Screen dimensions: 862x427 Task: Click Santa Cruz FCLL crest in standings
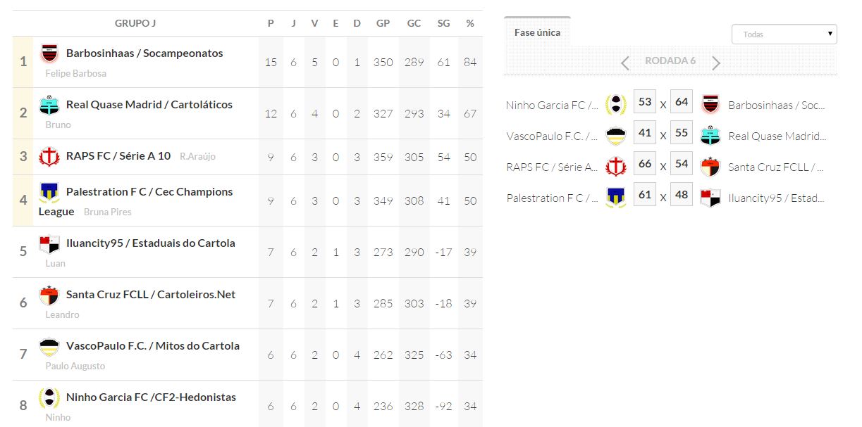[x=49, y=295]
